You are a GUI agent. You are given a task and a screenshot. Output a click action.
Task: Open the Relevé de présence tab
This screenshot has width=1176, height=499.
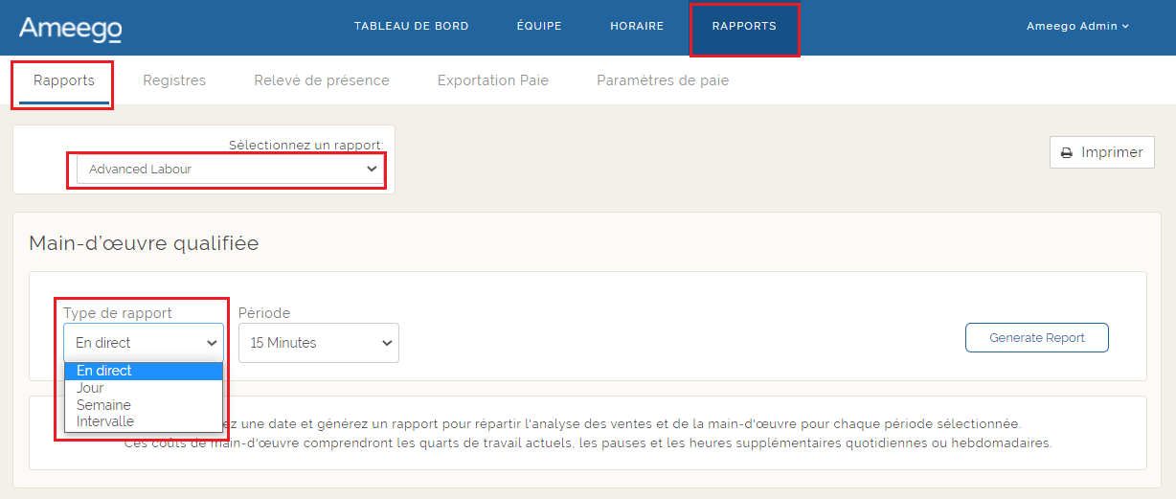[x=322, y=80]
